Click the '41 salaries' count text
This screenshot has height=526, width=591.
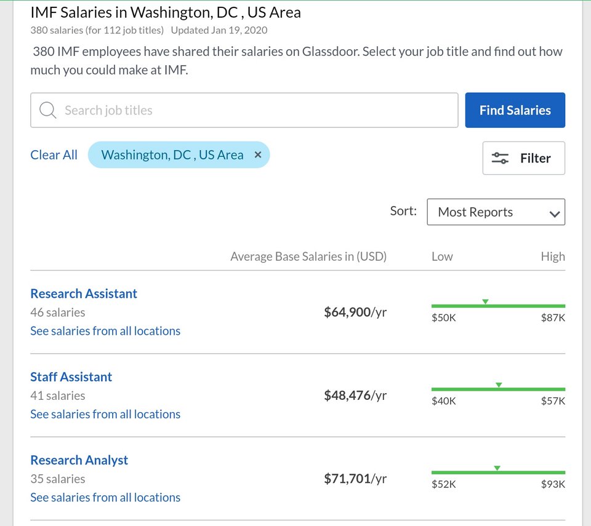[58, 396]
